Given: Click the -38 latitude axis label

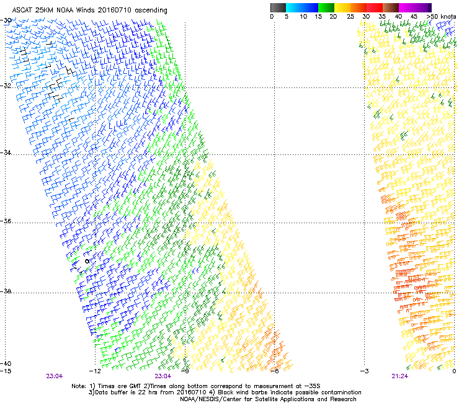Looking at the screenshot, I should [x=6, y=291].
